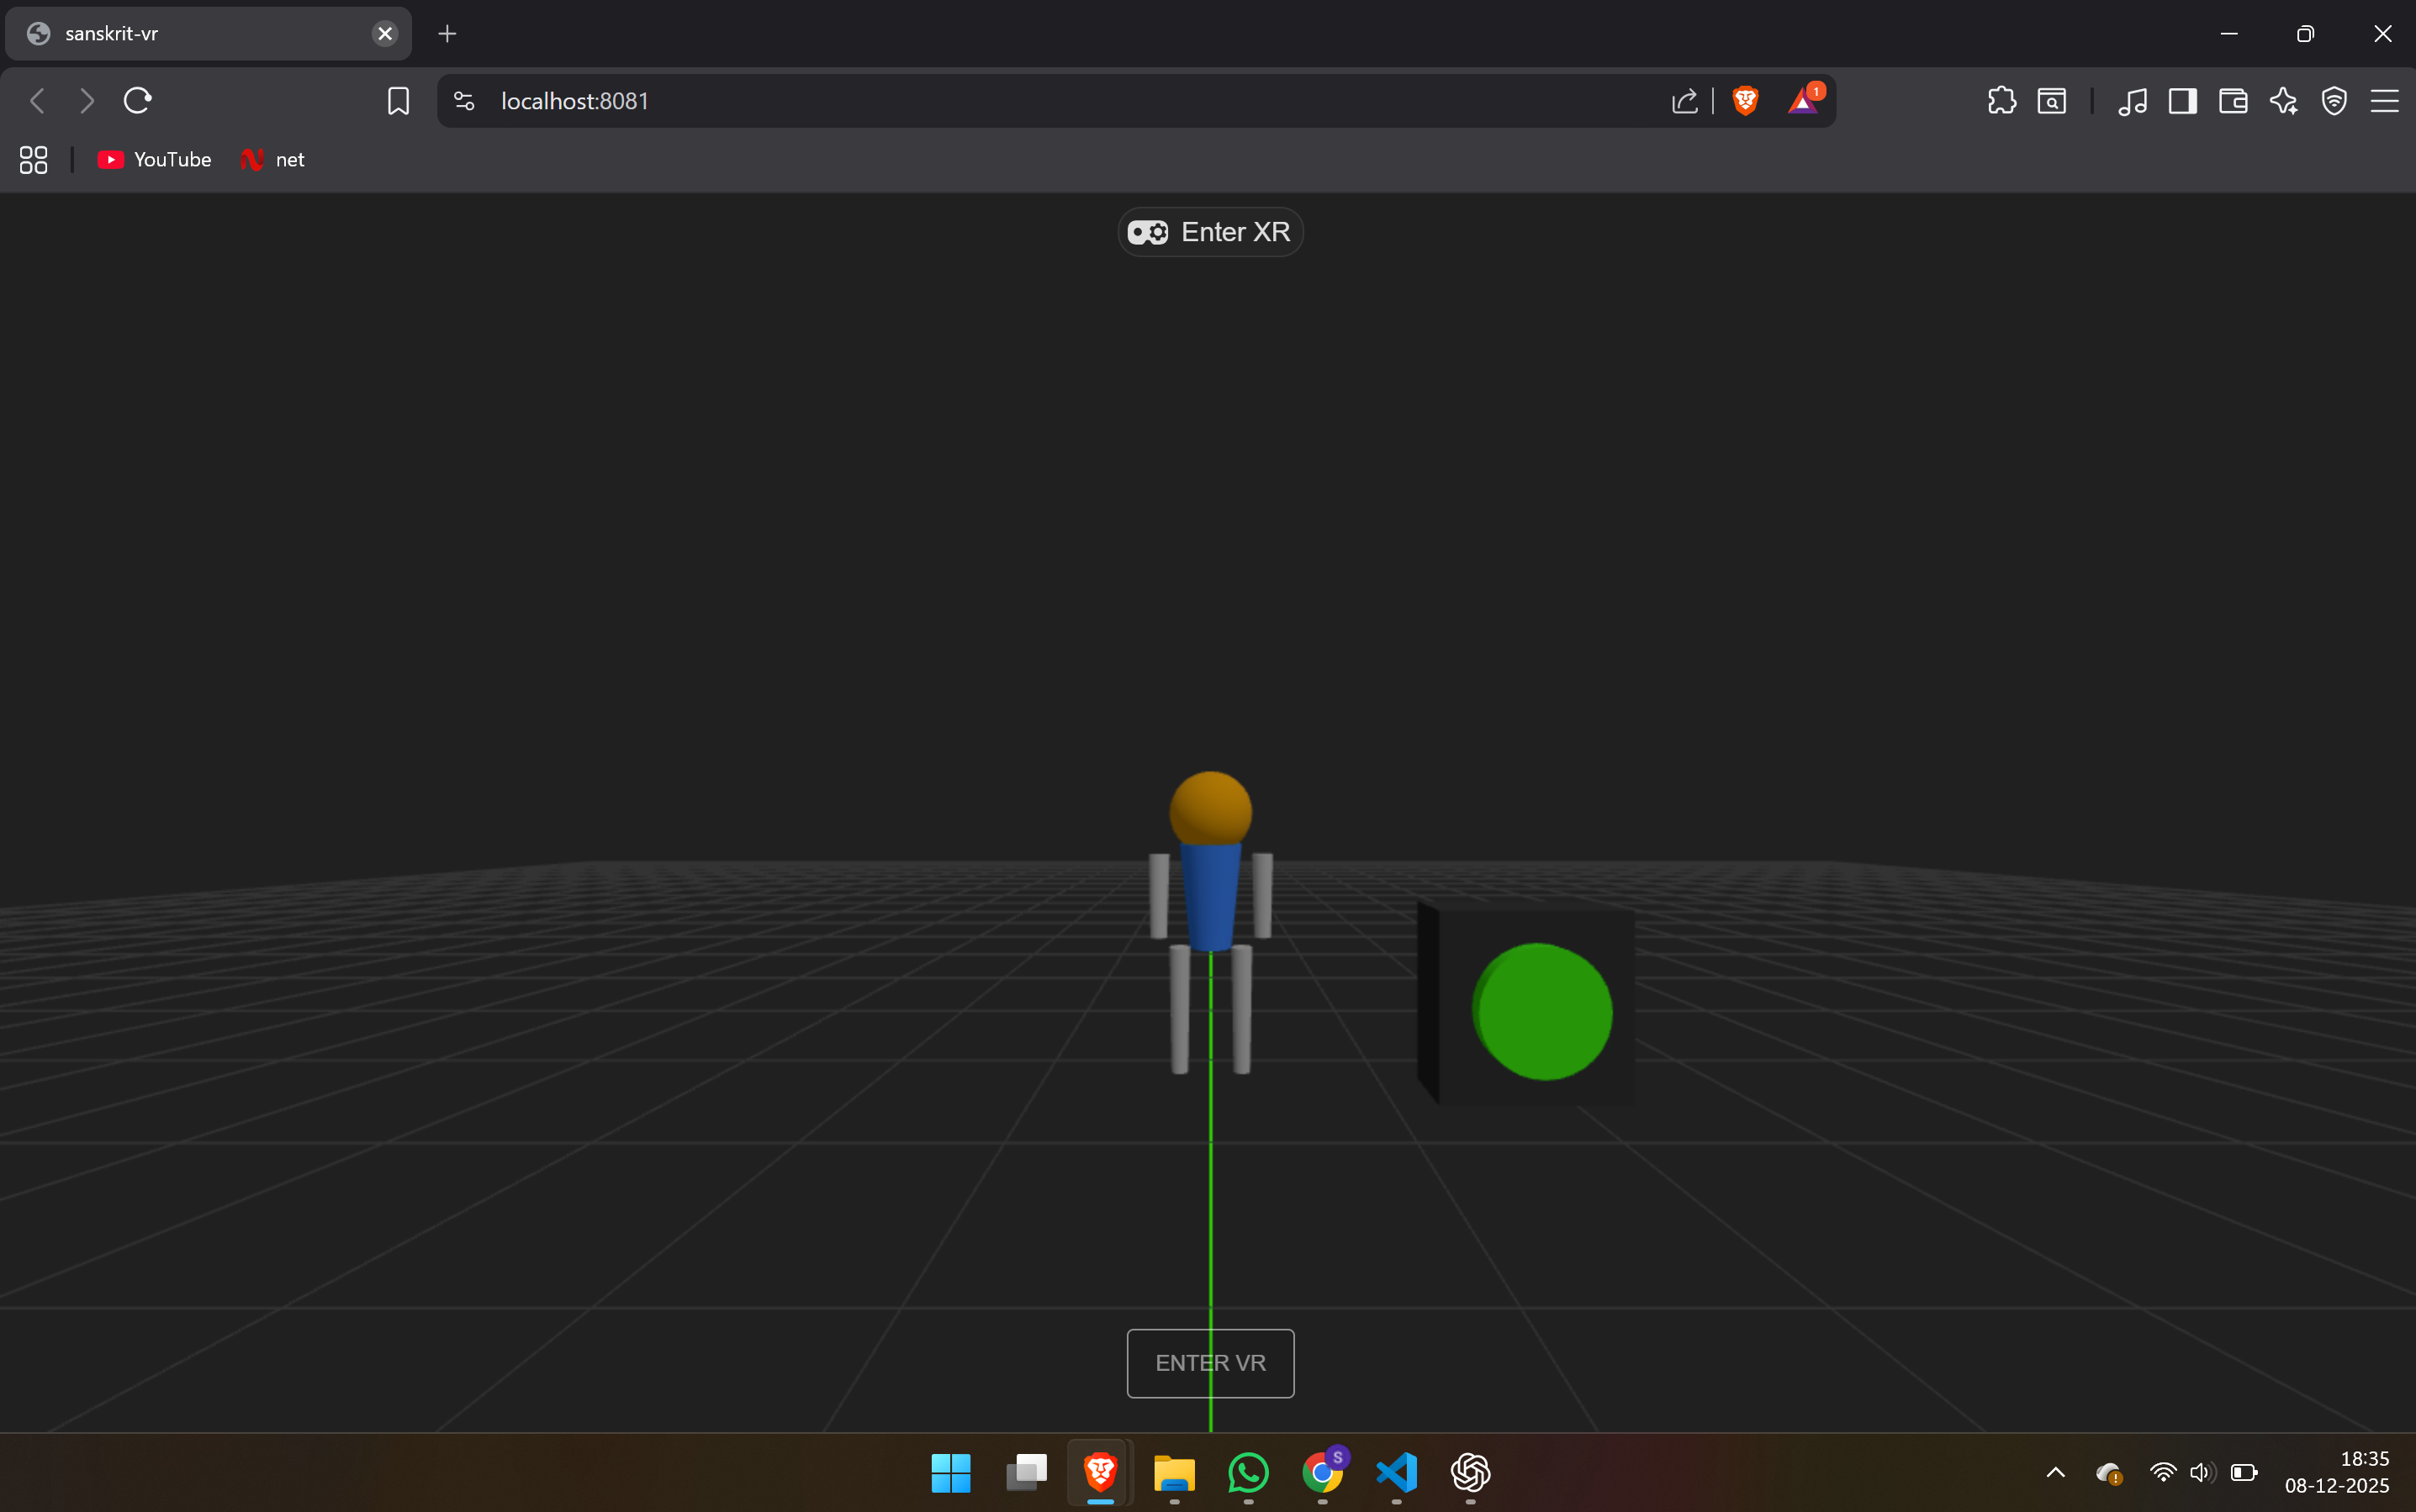Open the hamburger main menu

(x=2384, y=101)
